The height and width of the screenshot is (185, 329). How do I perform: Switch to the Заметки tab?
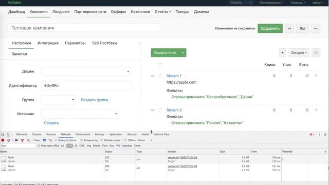[19, 54]
